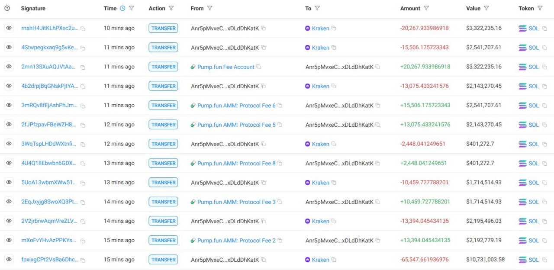
Task: Click Kraken logo icon in $401,272.7 outgoing row
Action: (x=308, y=144)
